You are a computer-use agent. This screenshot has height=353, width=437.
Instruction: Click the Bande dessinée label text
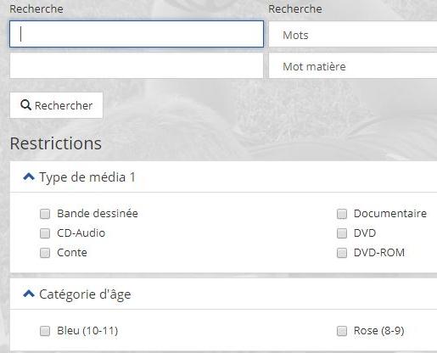[98, 214]
